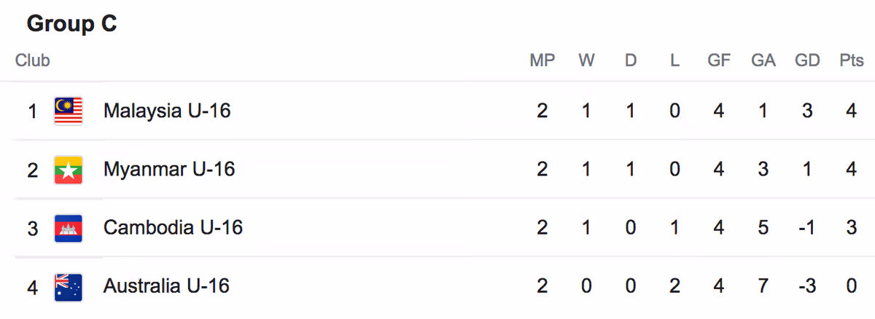Open the Malaysia U-16 team link

pos(167,111)
